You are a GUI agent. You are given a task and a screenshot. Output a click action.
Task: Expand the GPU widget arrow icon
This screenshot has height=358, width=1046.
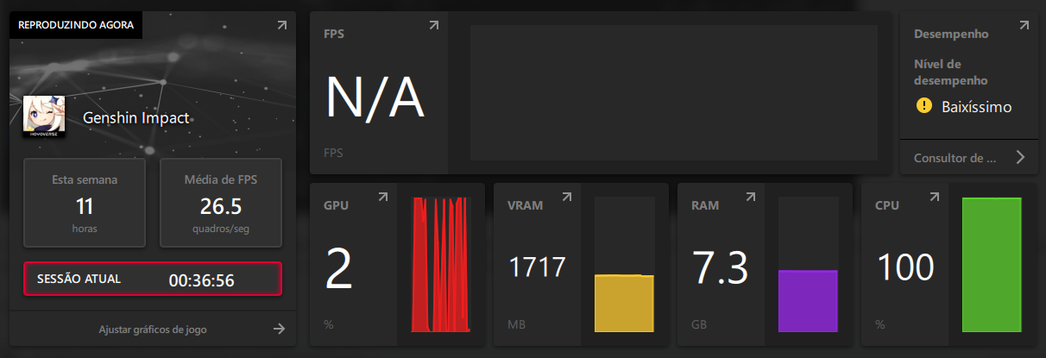pos(382,198)
